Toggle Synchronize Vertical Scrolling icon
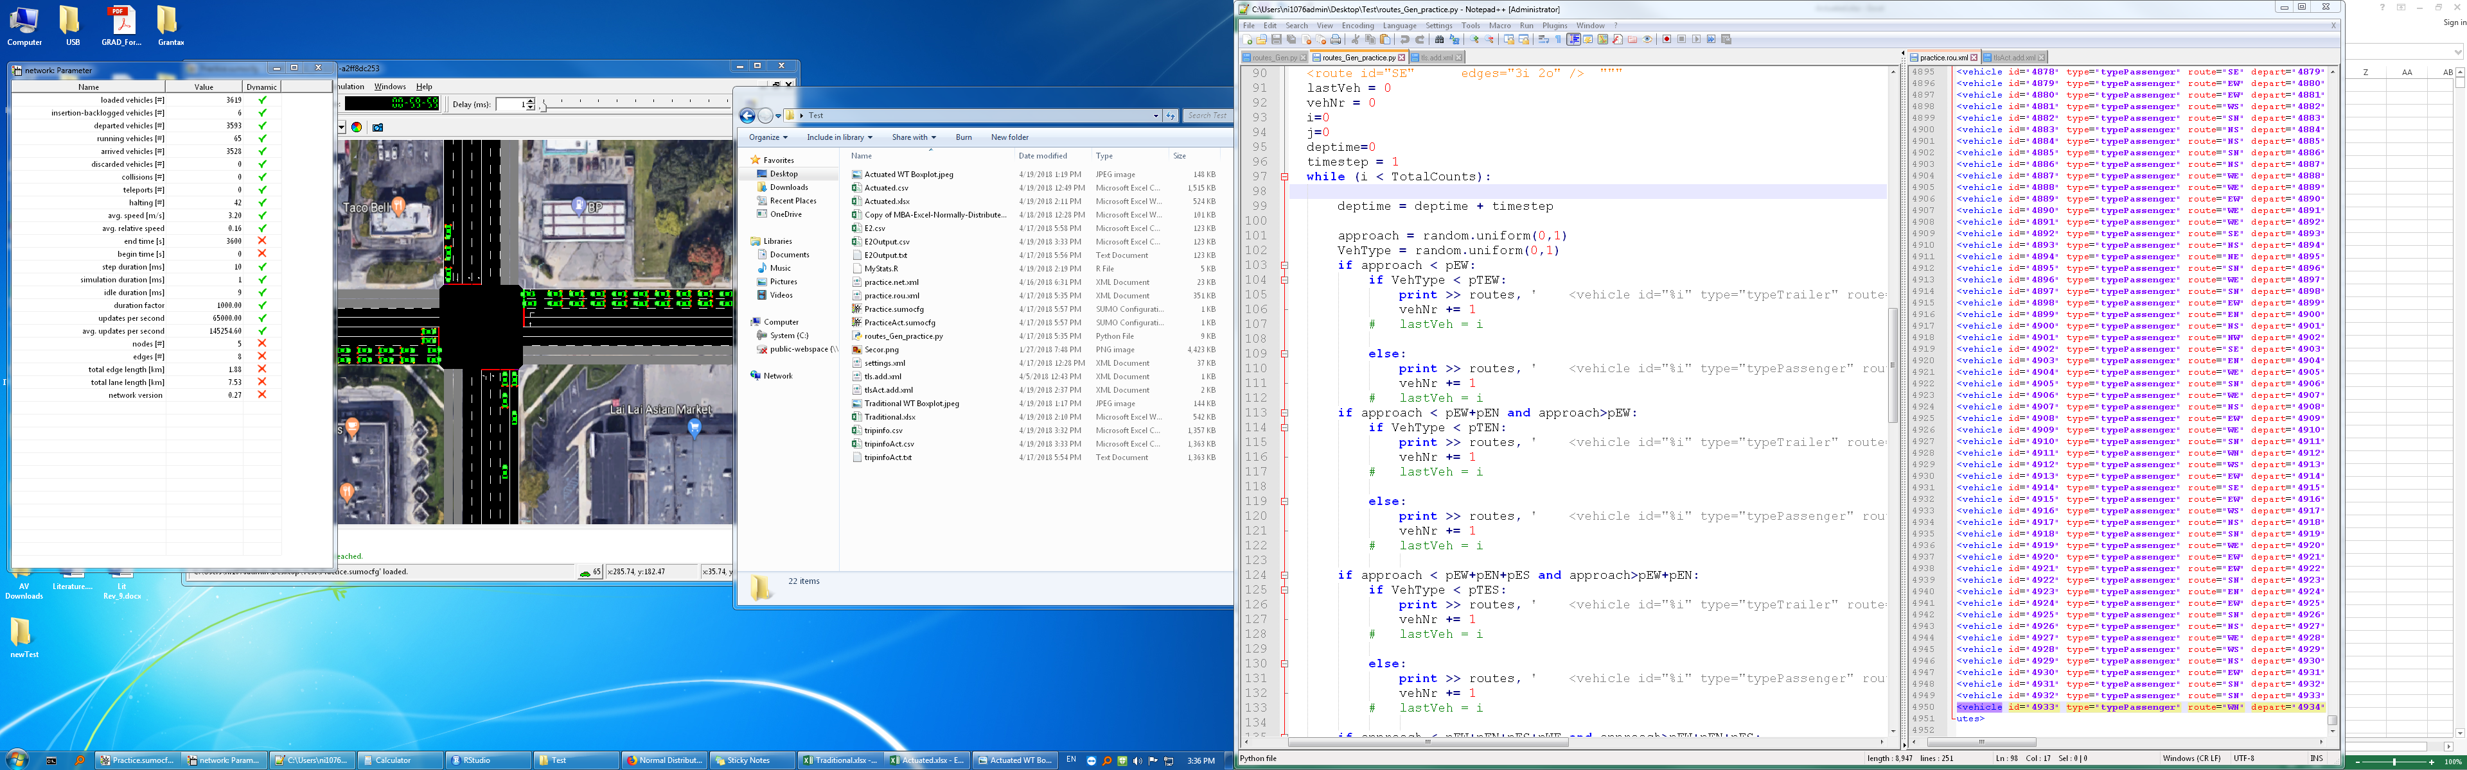This screenshot has width=2467, height=770. point(1509,39)
